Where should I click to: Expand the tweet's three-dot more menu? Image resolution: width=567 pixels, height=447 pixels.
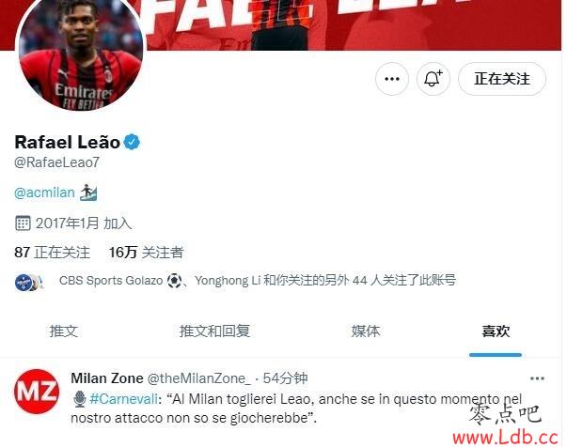[x=537, y=378]
